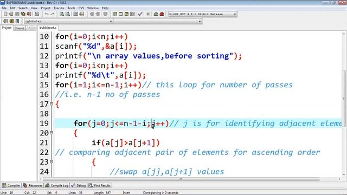Click the horizontal scrollbar right arrow

pos(339,179)
